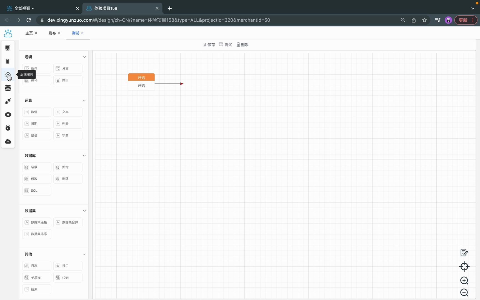Bookmark this page with the star icon
Viewport: 480px width, 300px height.
point(424,20)
